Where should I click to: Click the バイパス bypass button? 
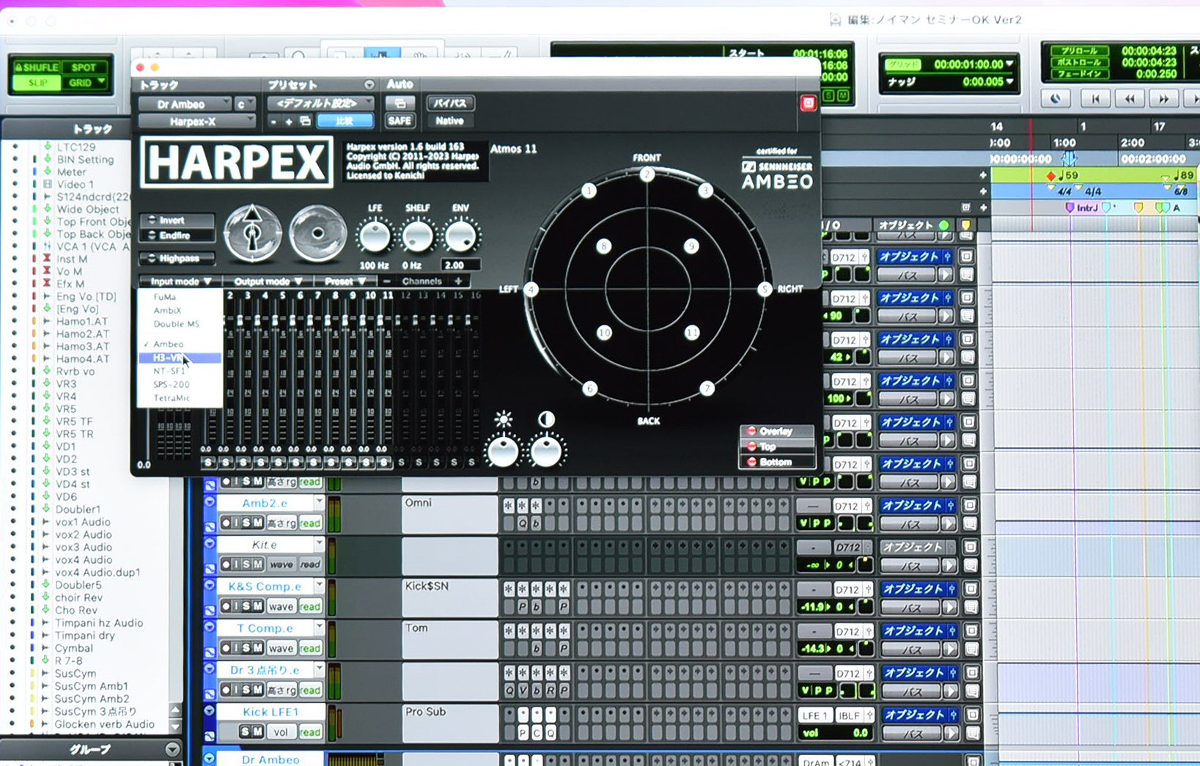point(450,103)
